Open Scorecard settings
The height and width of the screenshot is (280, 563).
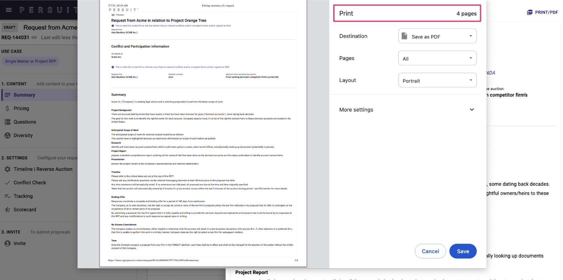25,210
